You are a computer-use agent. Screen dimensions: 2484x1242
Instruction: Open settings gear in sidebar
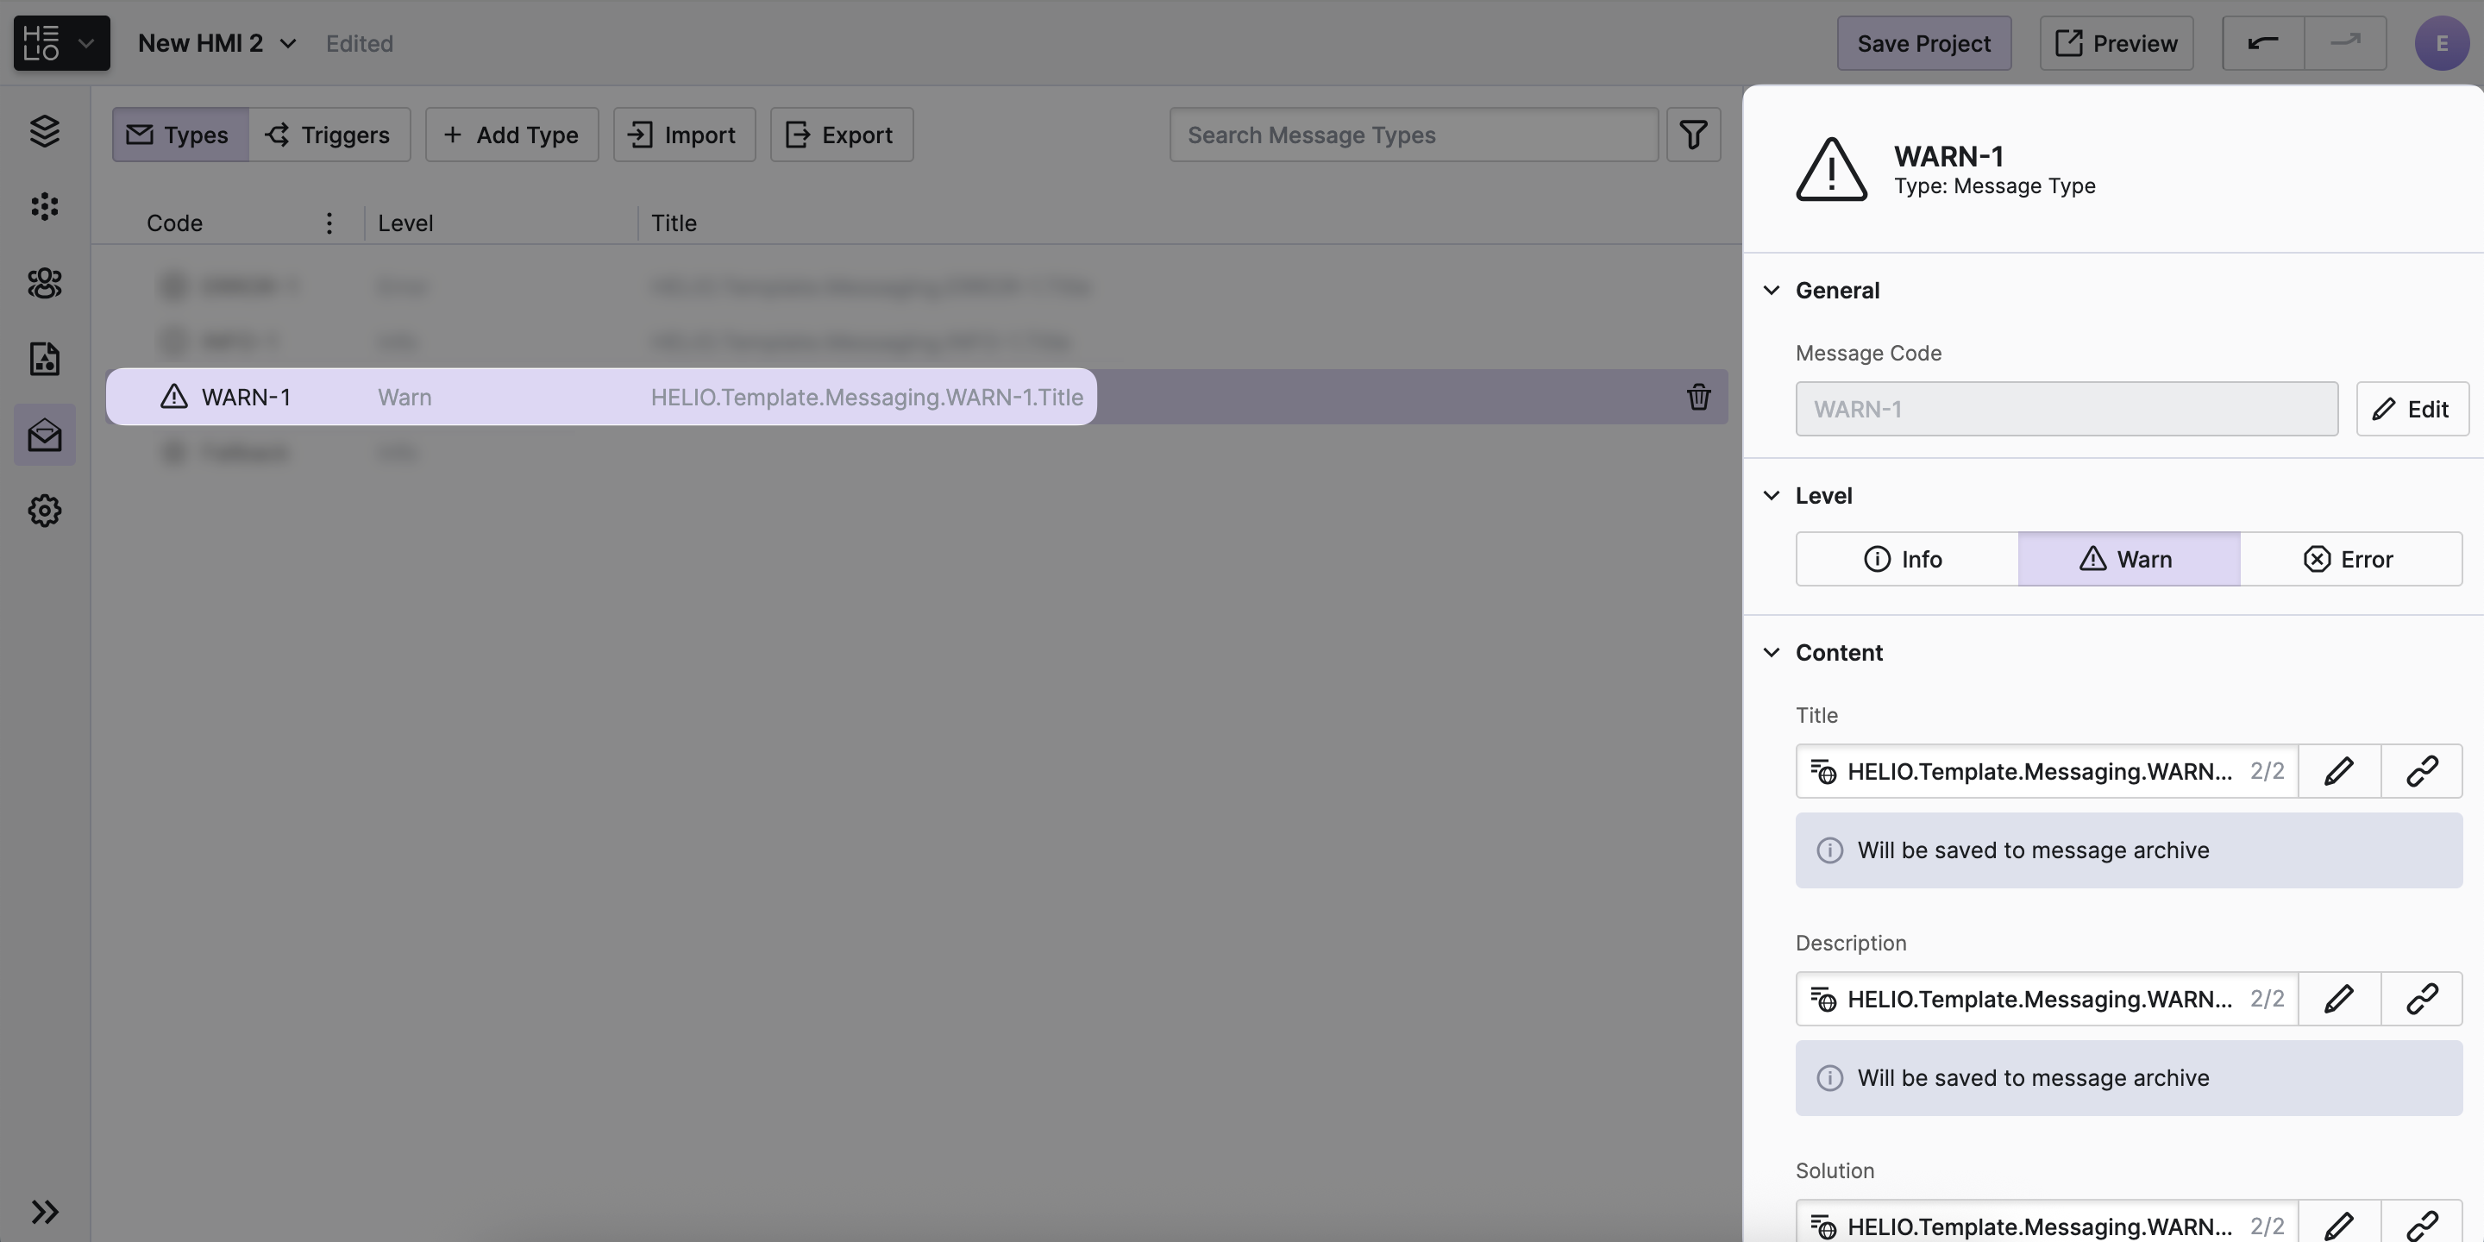[x=44, y=510]
